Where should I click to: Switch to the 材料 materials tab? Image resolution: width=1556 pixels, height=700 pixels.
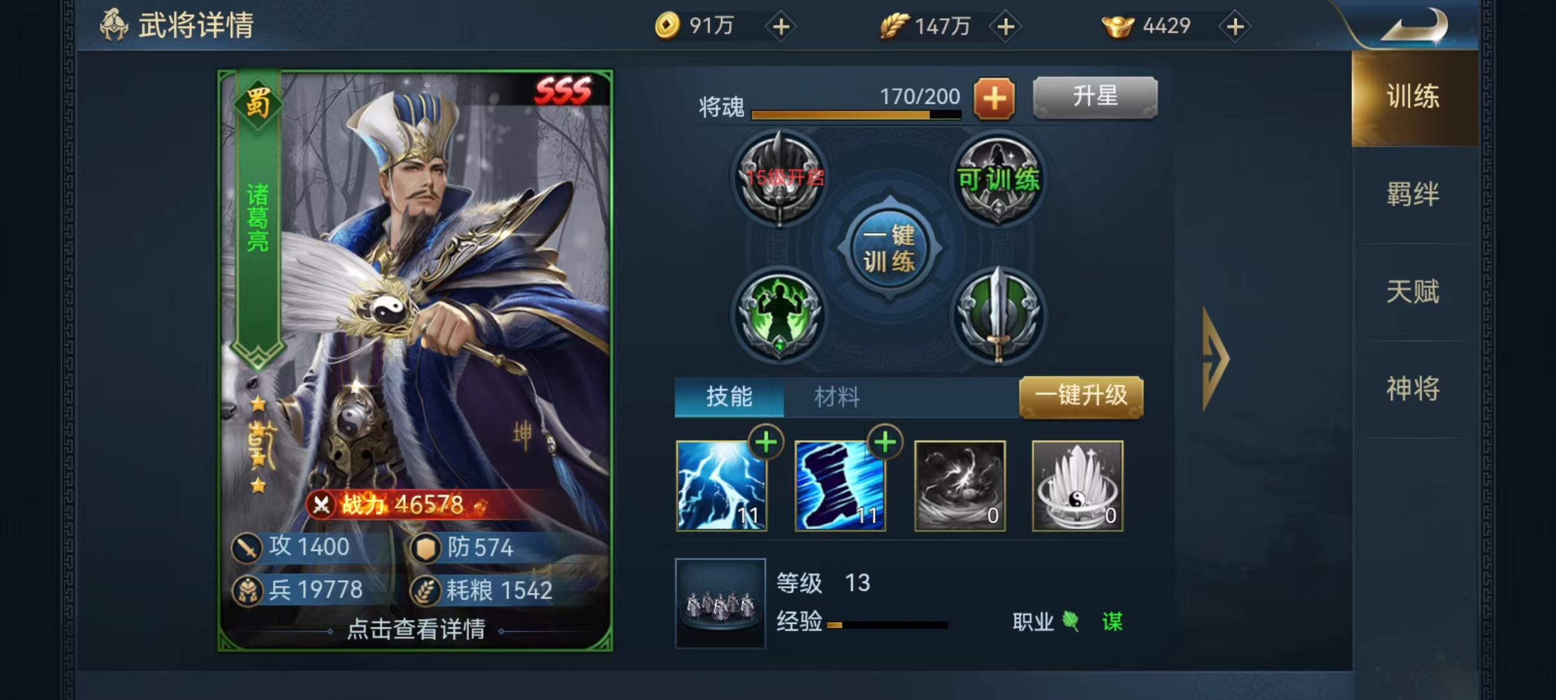point(837,396)
